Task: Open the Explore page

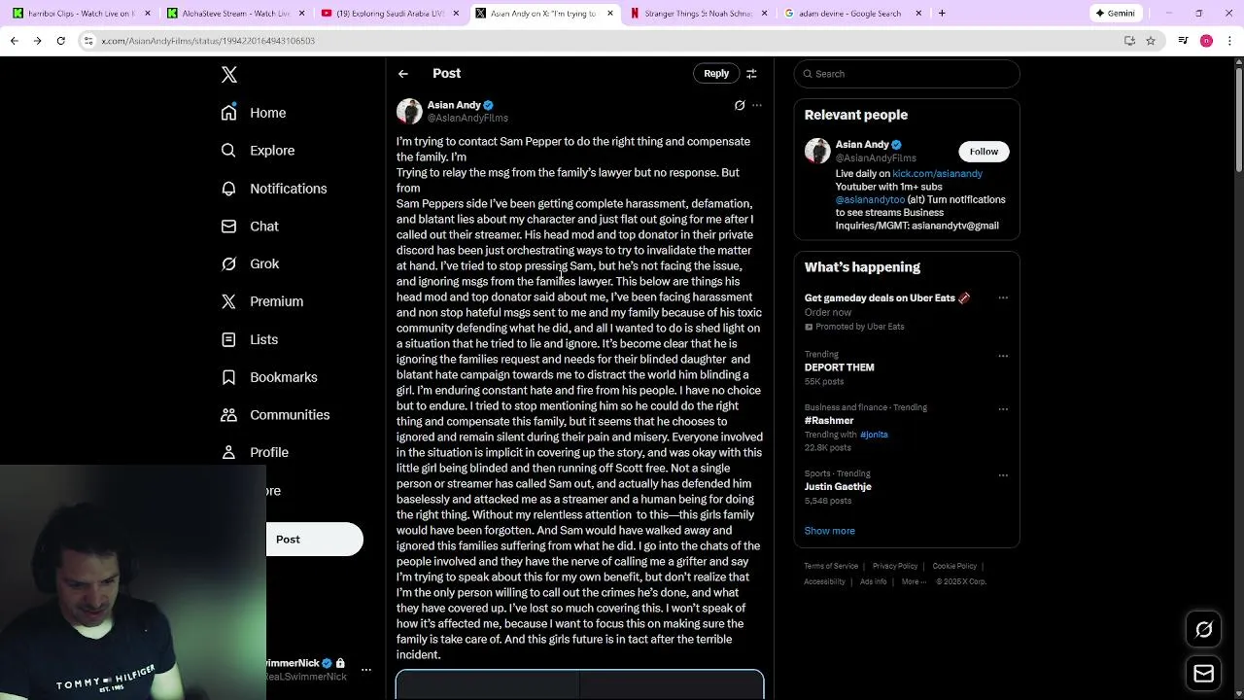Action: [258, 151]
